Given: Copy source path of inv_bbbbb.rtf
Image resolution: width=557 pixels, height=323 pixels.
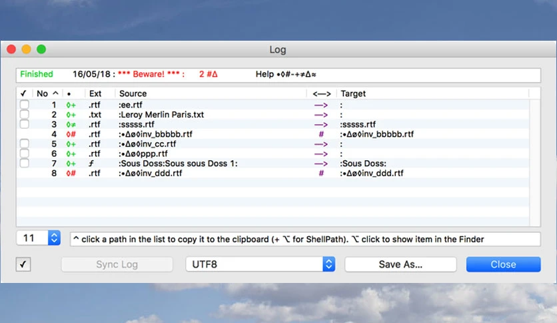Looking at the screenshot, I should 156,134.
